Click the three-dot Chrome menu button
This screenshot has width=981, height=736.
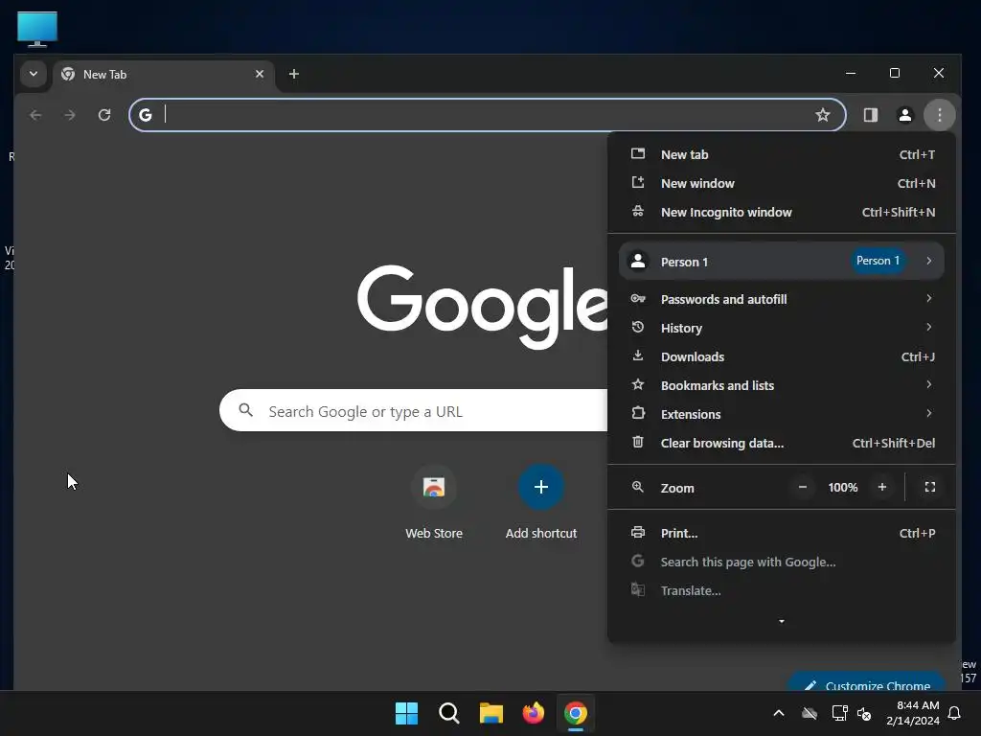point(939,115)
